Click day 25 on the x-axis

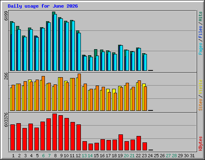[x=156, y=156]
